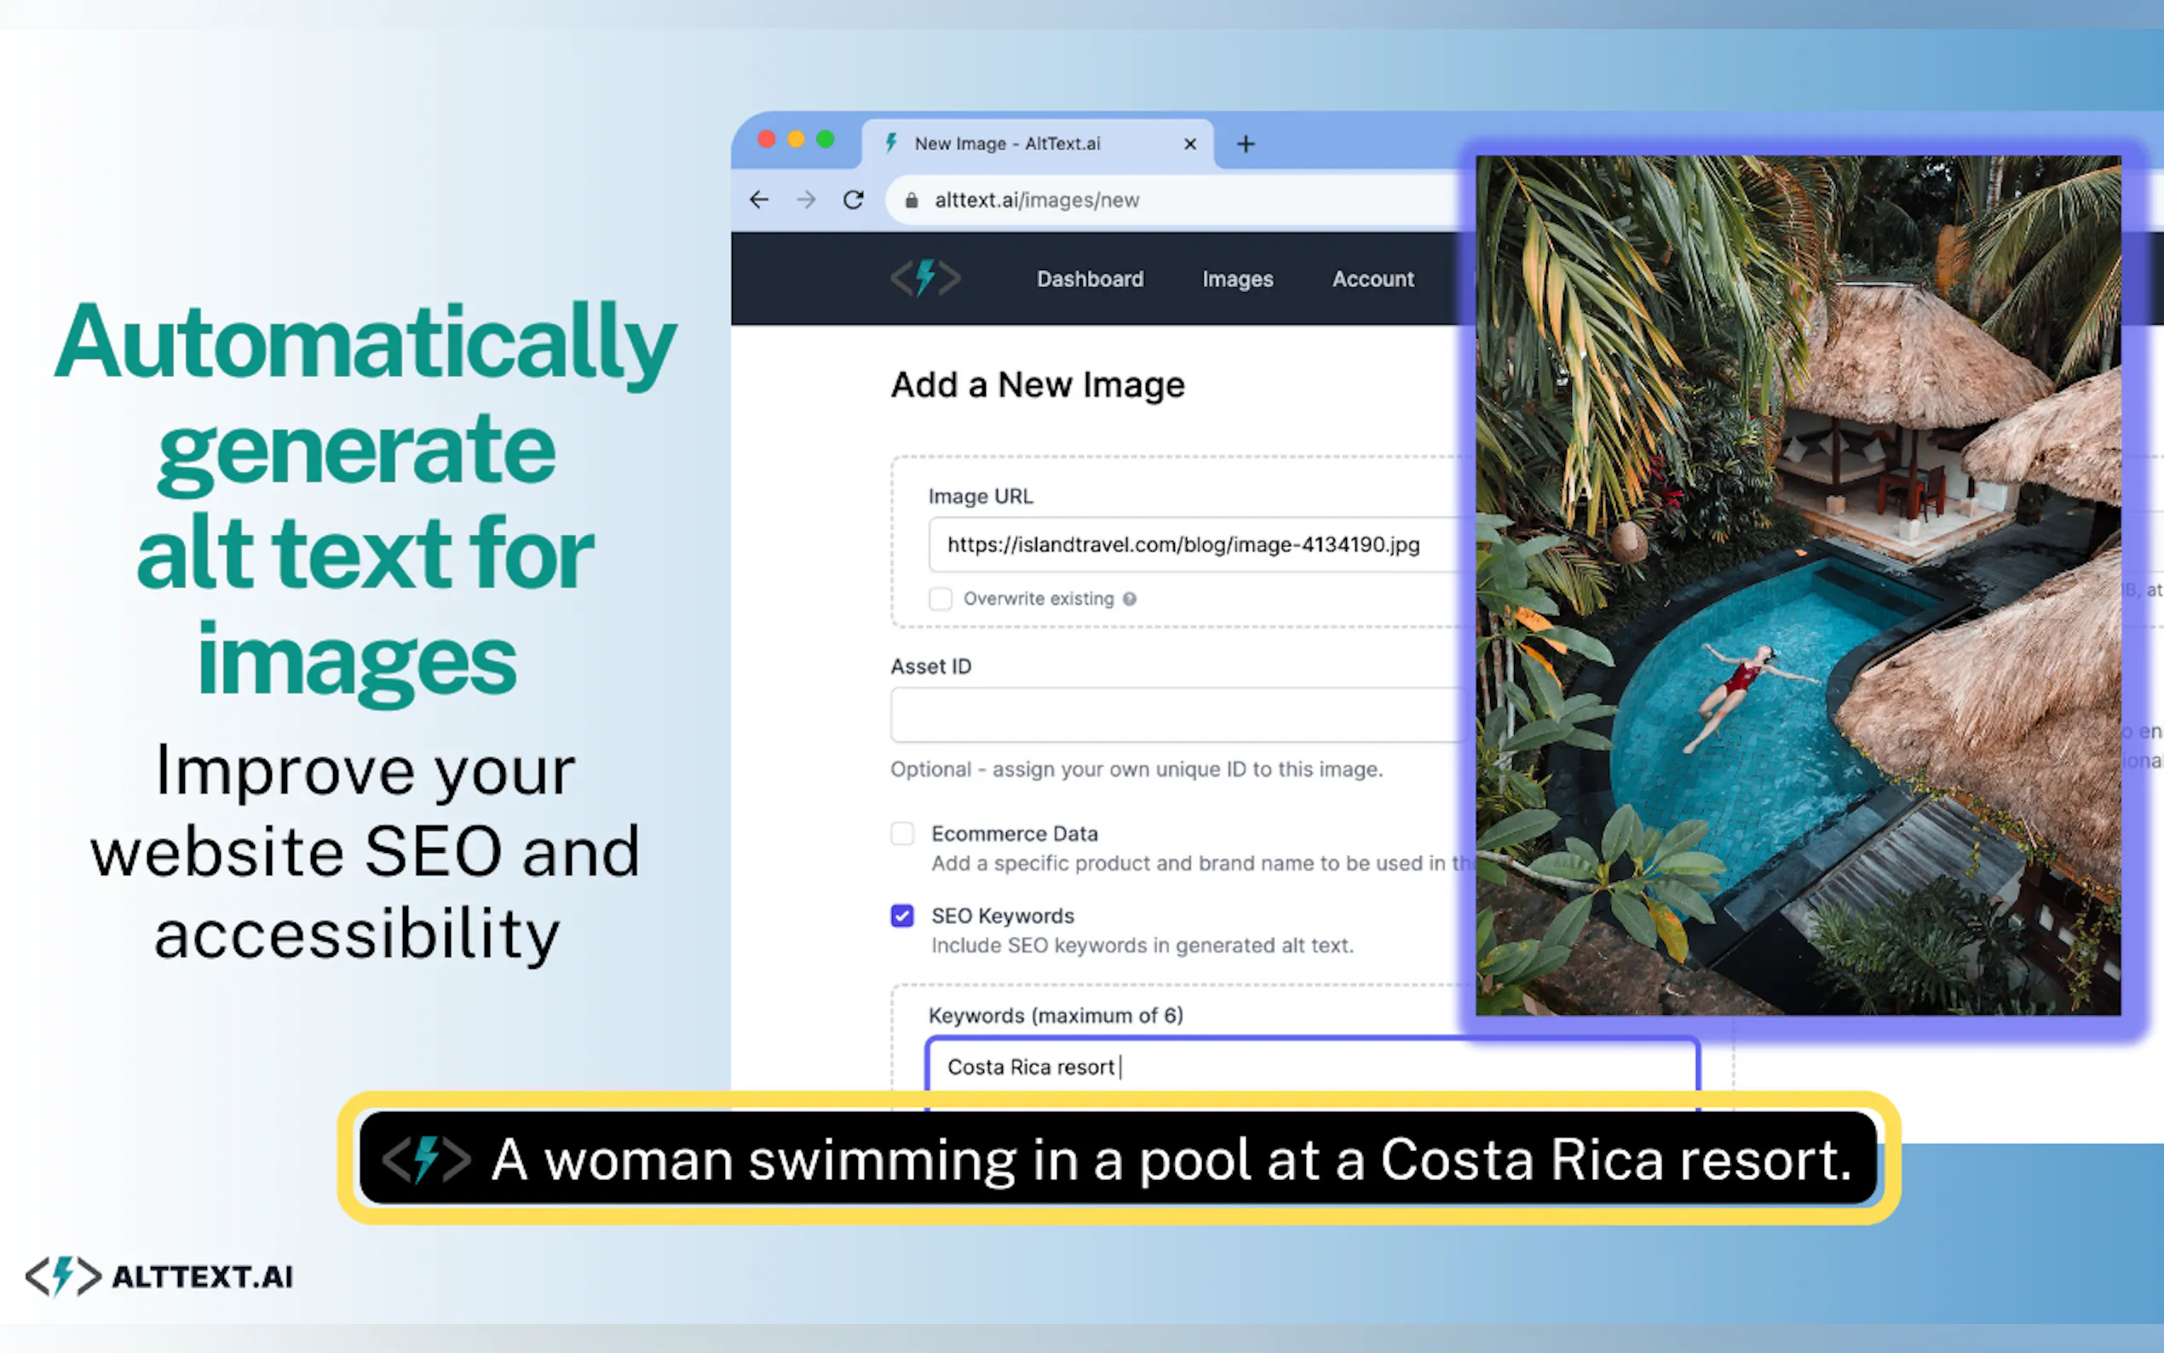The height and width of the screenshot is (1353, 2164).
Task: Click the browser back arrow
Action: coord(758,199)
